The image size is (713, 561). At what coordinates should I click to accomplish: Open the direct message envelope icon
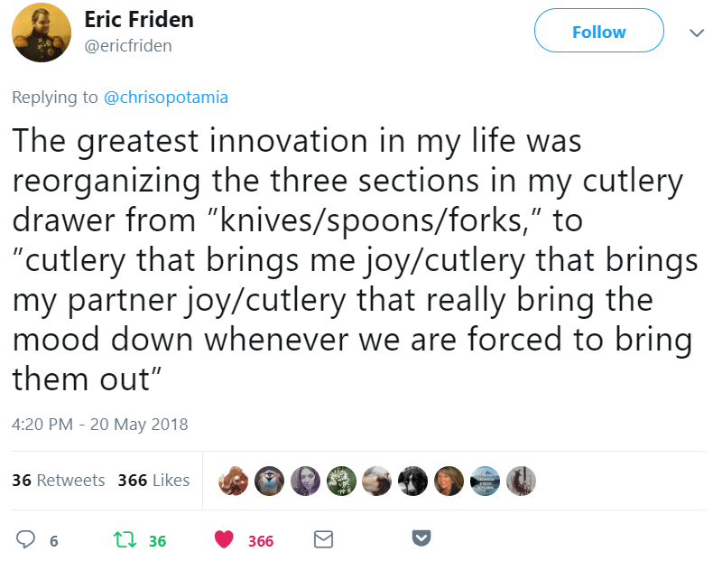323,539
